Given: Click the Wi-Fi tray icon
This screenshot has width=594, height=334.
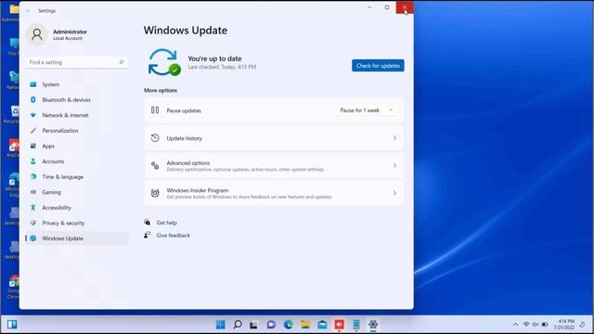Looking at the screenshot, I should click(526, 325).
